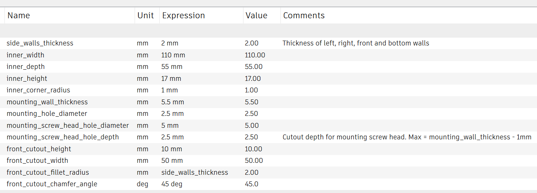This screenshot has width=537, height=193.
Task: Select the front_cutout_width parameter name
Action: tap(37, 161)
